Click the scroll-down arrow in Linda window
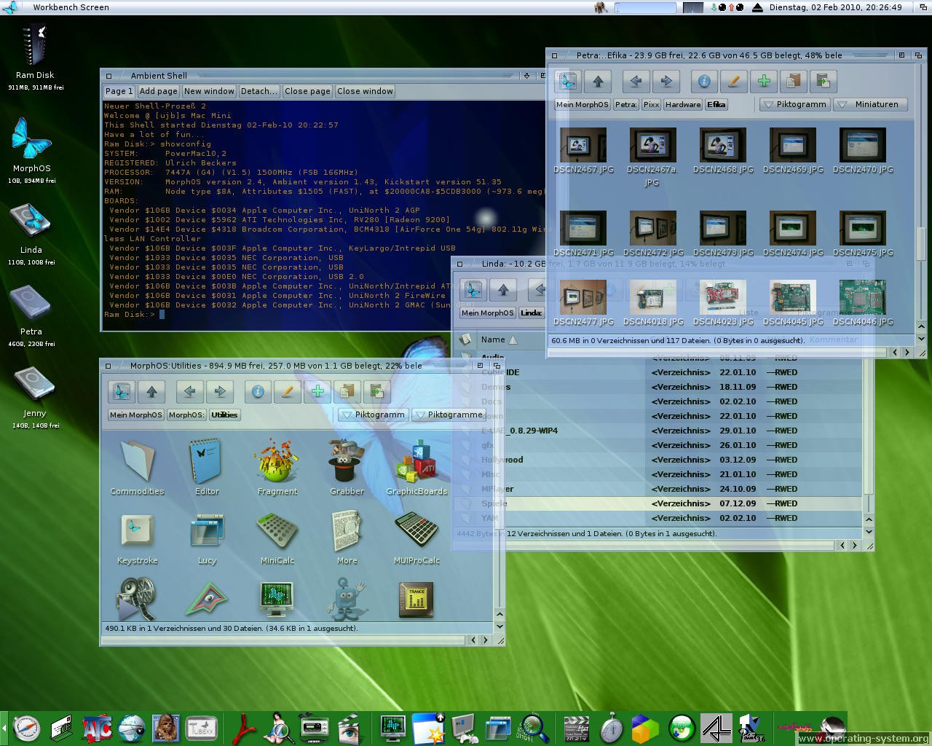The image size is (932, 746). click(x=868, y=533)
